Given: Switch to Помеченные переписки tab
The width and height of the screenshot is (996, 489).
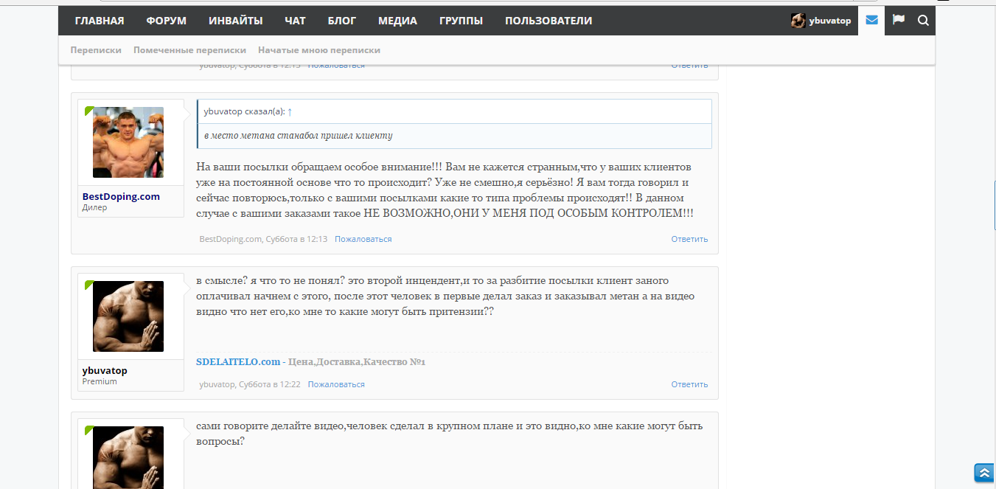Looking at the screenshot, I should [189, 50].
